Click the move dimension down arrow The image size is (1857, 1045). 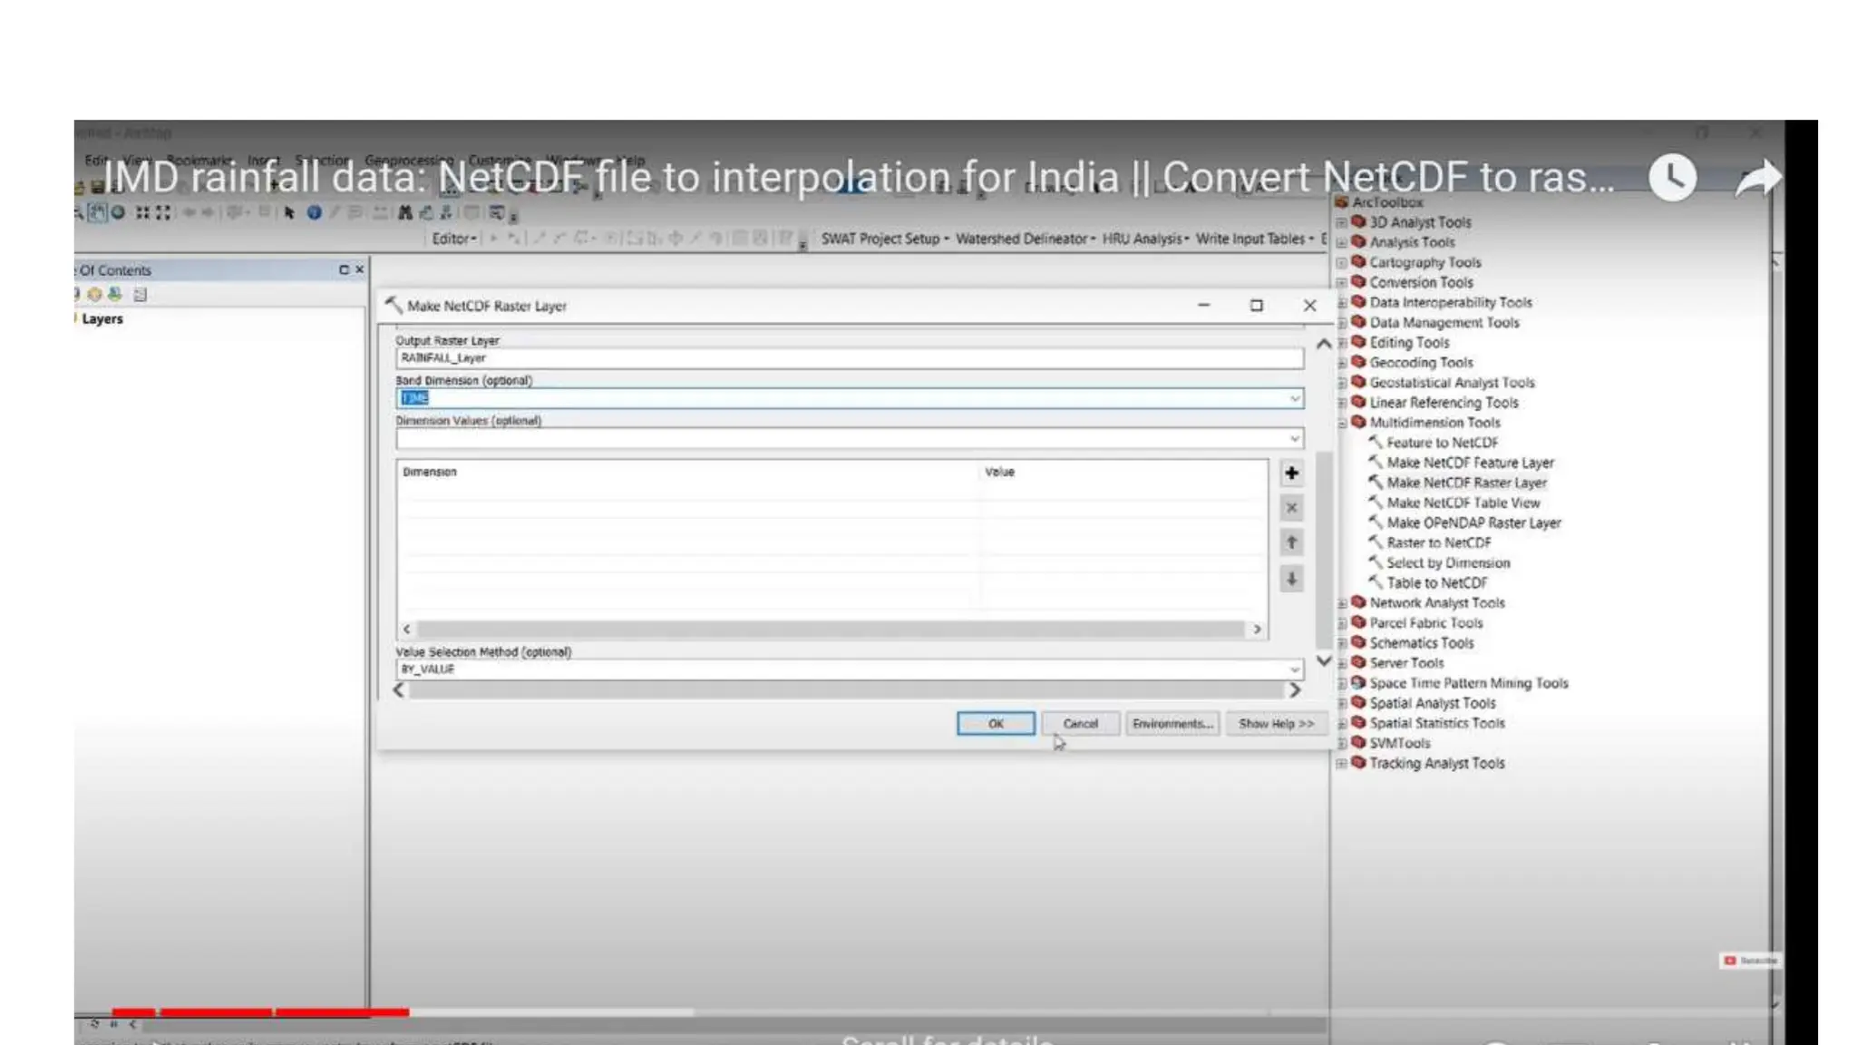coord(1291,579)
